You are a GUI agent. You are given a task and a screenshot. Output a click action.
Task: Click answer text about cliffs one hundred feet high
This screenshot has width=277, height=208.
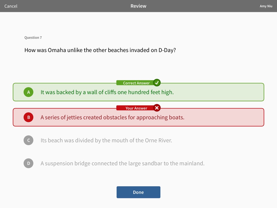(x=107, y=92)
